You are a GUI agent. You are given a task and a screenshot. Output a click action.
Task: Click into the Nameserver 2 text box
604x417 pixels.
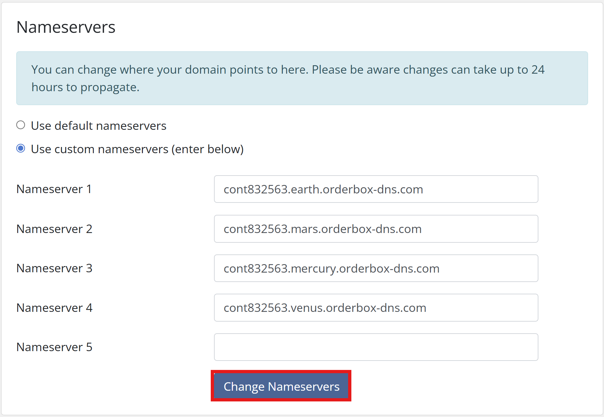pyautogui.click(x=376, y=229)
